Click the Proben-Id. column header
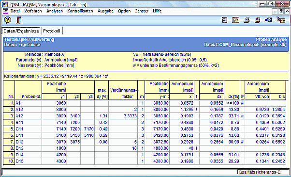This screenshot has width=291, height=177. [x=28, y=90]
